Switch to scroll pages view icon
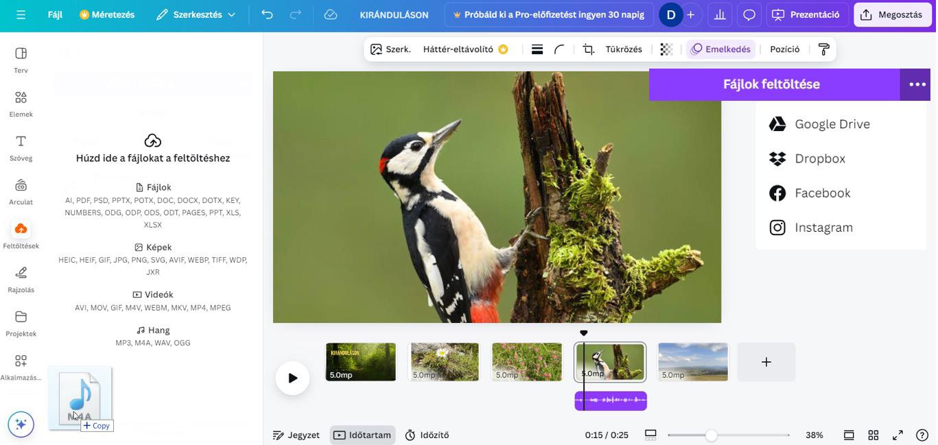The height and width of the screenshot is (445, 938). point(849,435)
